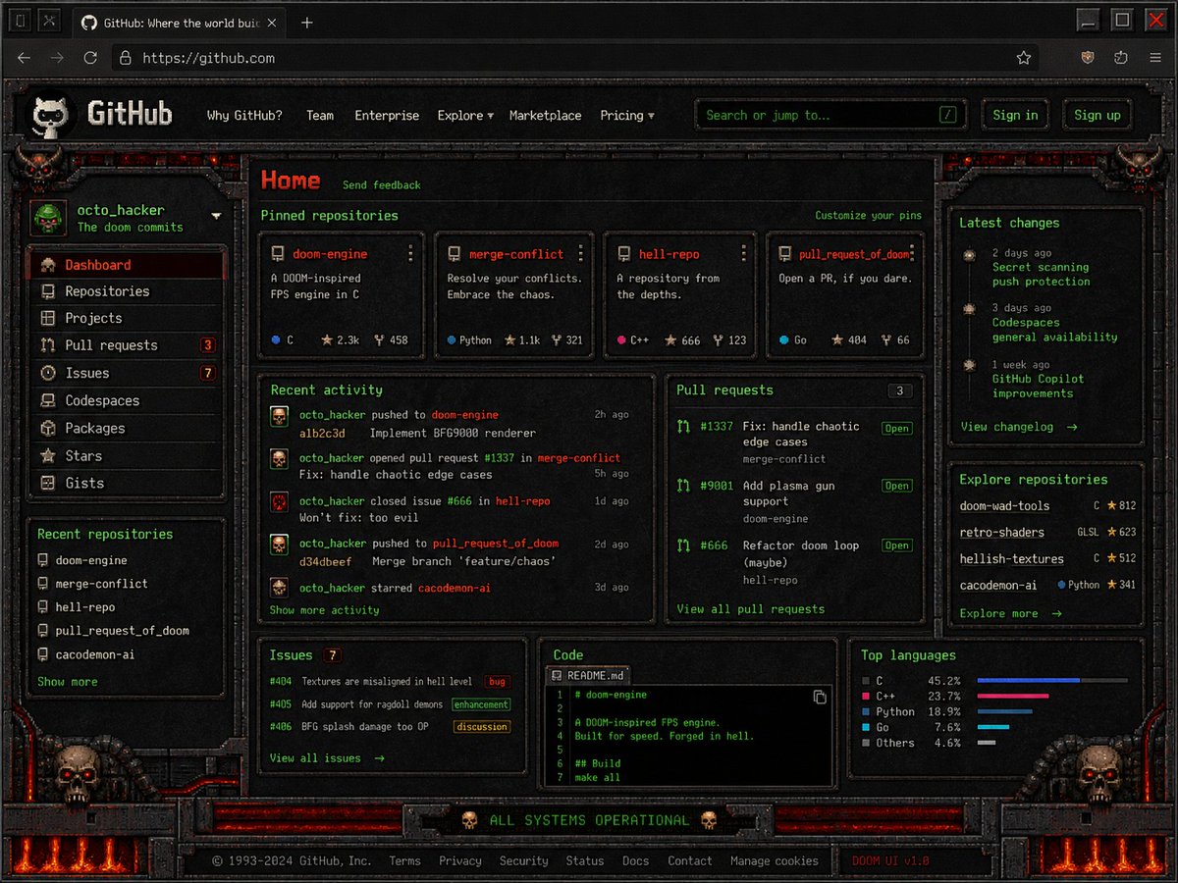Click Customize your pins link
Image resolution: width=1178 pixels, height=883 pixels.
tap(869, 216)
